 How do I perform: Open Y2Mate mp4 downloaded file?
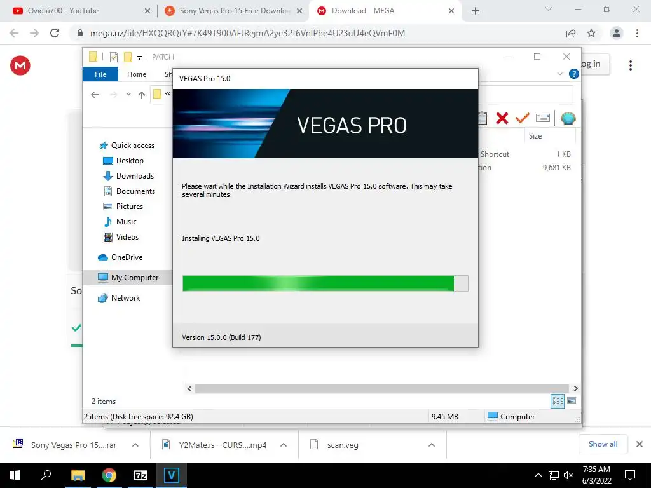click(x=214, y=445)
